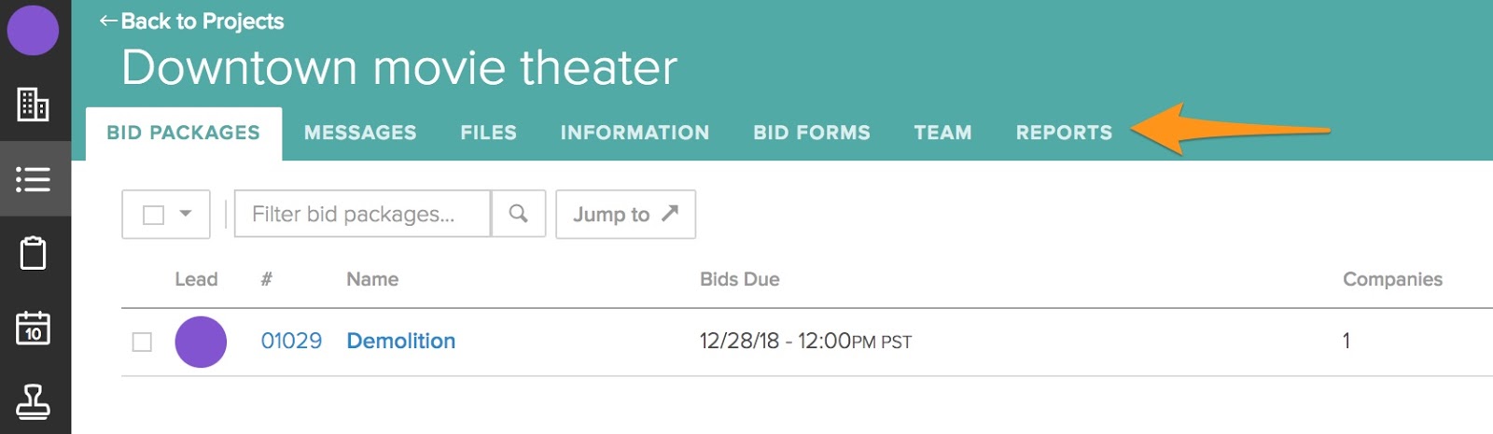Open the buildings icon in sidebar
The image size is (1493, 434).
point(34,105)
